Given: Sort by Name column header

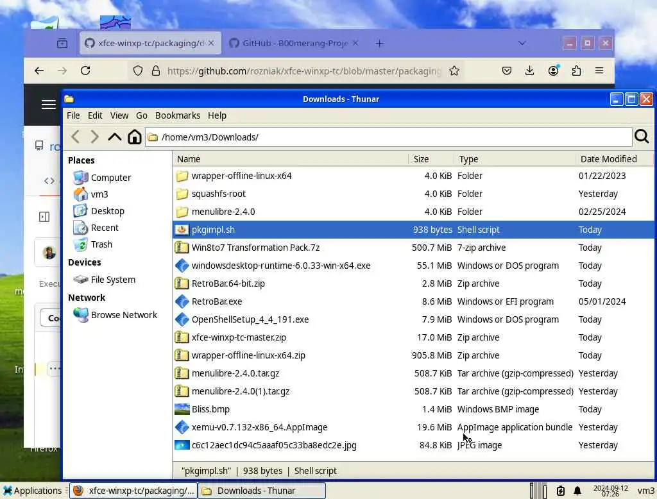Looking at the screenshot, I should [x=291, y=159].
